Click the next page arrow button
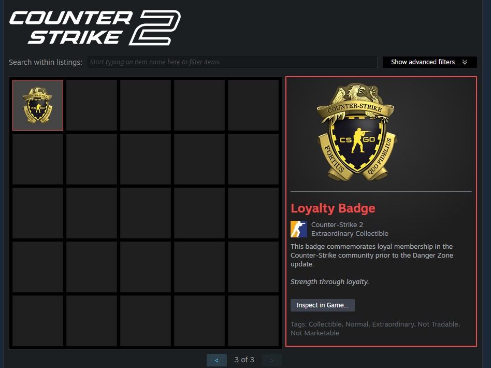This screenshot has width=491, height=368. pos(272,360)
